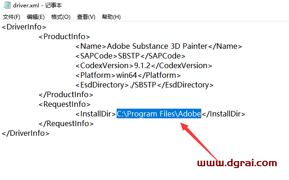Click the closing InstallDir tag
Screen dimensions: 289x180
pyautogui.click(x=224, y=114)
